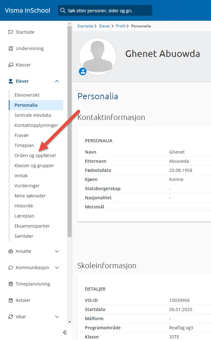Viewport: 211px width, 340px height.
Task: Click the Kommunikasjon chat bubble icon
Action: click(x=11, y=268)
